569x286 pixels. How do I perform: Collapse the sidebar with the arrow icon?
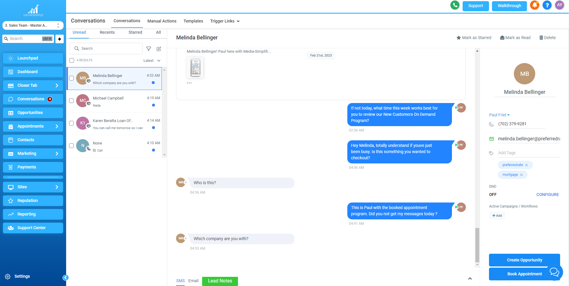65,277
